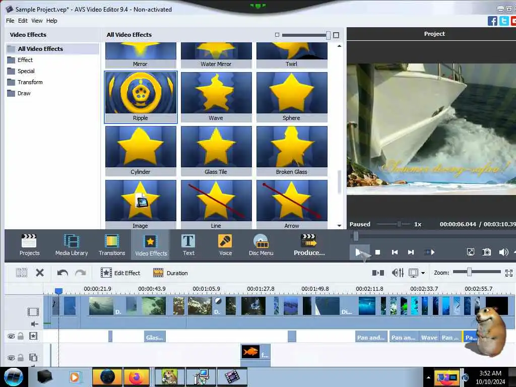Click effects list scroll down arrow

339,225
